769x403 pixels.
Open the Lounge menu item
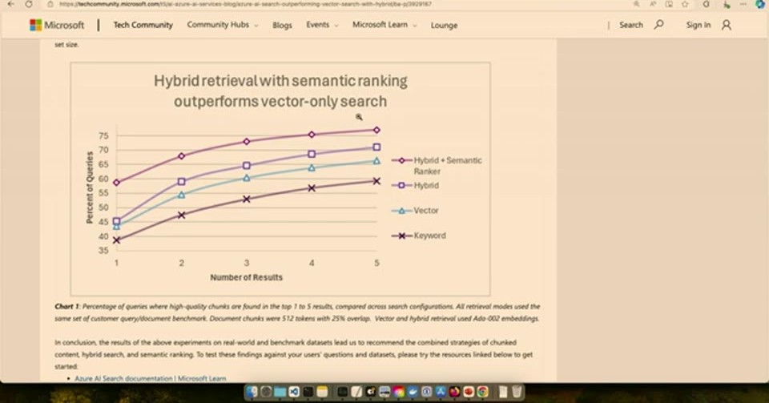(444, 26)
